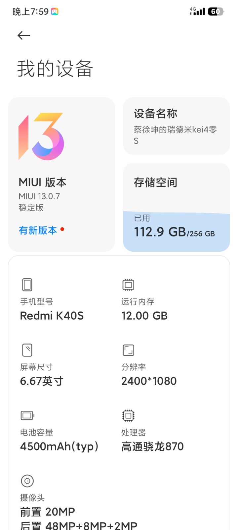Open the 设备名称 card
Image resolution: width=238 pixels, height=530 pixels.
(x=176, y=126)
